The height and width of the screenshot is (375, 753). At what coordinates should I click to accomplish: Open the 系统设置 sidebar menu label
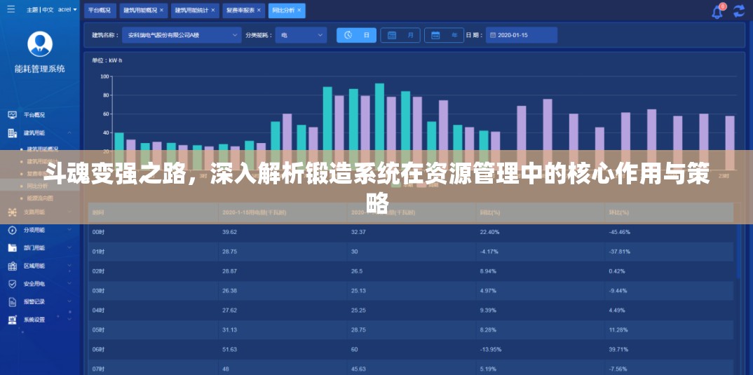(x=34, y=320)
